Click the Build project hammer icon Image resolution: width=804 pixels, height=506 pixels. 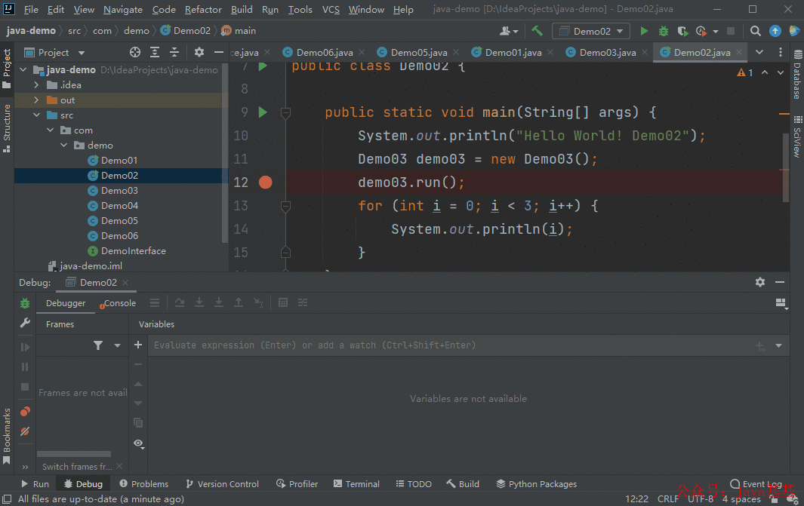tap(537, 31)
